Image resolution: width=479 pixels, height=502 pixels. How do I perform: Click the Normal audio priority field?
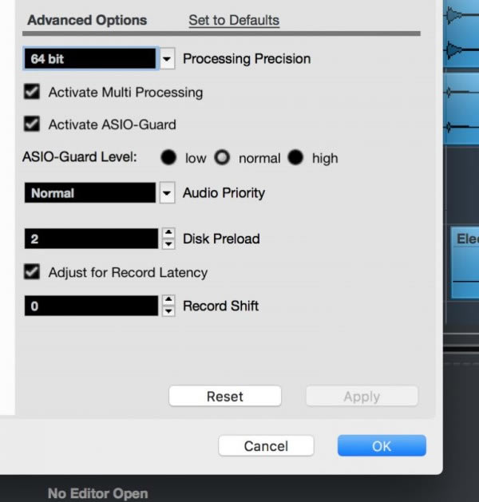(89, 193)
